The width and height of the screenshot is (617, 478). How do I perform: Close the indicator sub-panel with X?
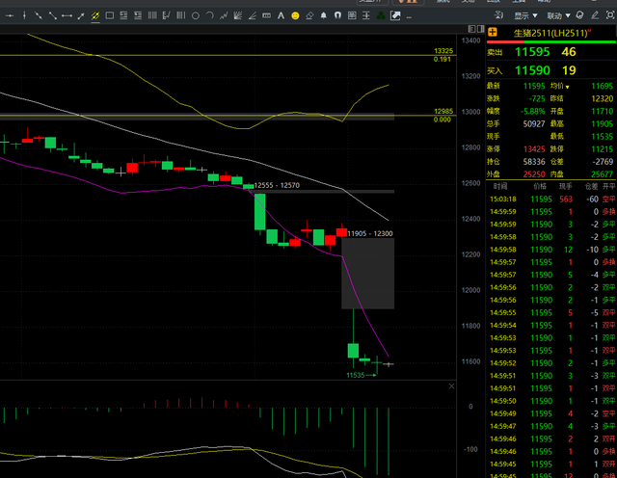coord(451,386)
